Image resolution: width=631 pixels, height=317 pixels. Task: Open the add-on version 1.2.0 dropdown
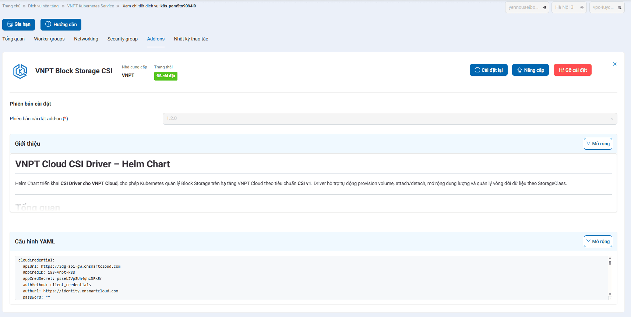coord(389,118)
